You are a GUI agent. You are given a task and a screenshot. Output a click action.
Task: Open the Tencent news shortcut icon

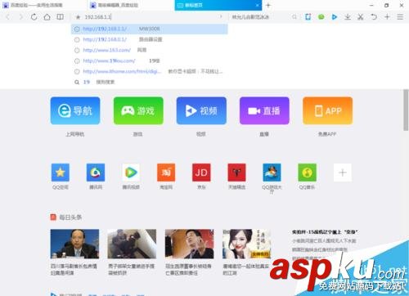[96, 173]
